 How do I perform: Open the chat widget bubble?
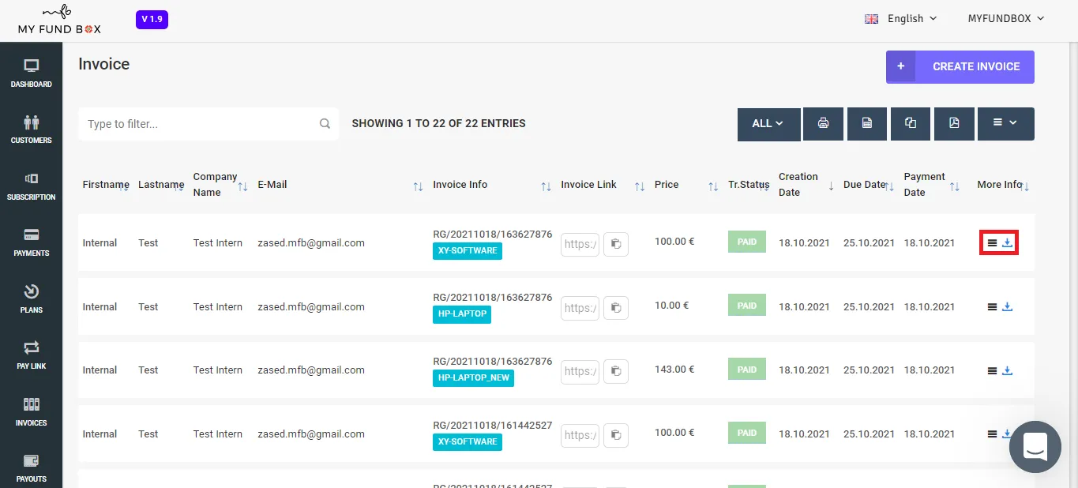click(x=1035, y=447)
